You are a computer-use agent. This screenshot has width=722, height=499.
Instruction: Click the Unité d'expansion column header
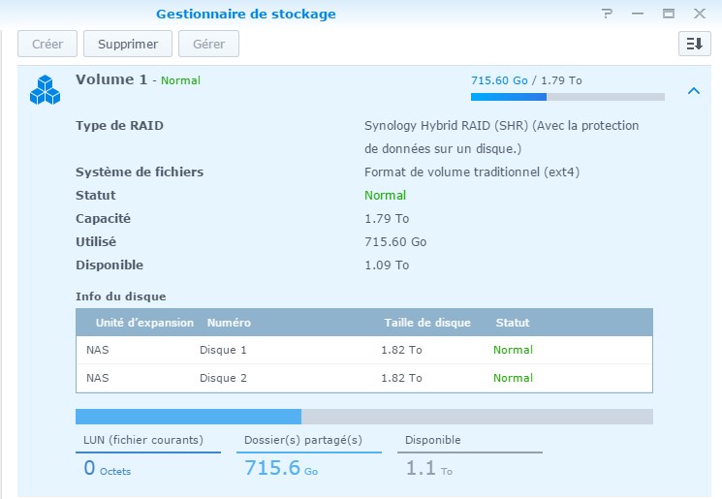click(x=144, y=323)
